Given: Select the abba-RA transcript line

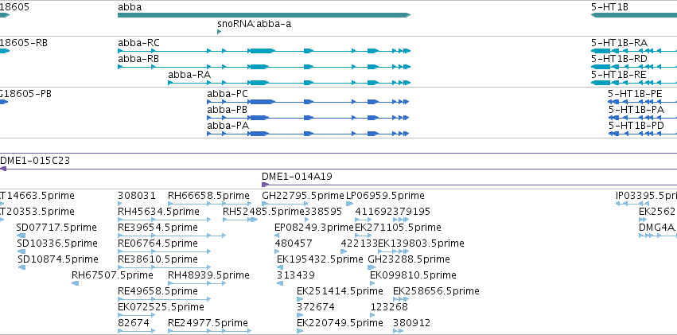Looking at the screenshot, I should (x=289, y=83).
